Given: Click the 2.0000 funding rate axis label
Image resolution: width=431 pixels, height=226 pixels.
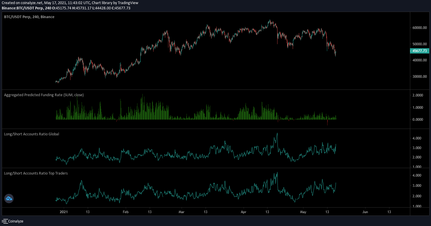Looking at the screenshot, I should click(x=418, y=95).
